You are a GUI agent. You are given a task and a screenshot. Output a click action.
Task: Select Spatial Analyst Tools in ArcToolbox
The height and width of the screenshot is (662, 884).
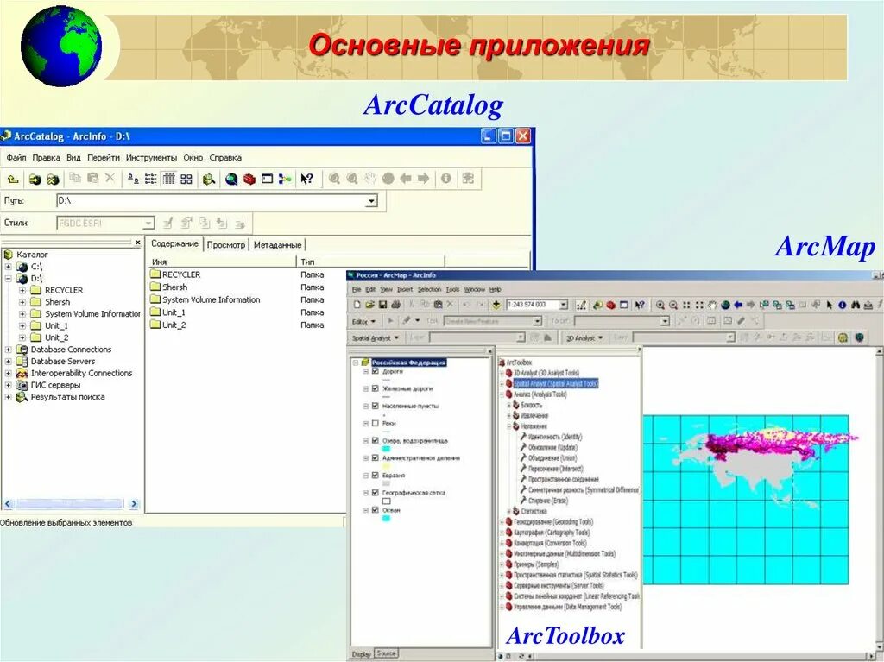[x=555, y=383]
